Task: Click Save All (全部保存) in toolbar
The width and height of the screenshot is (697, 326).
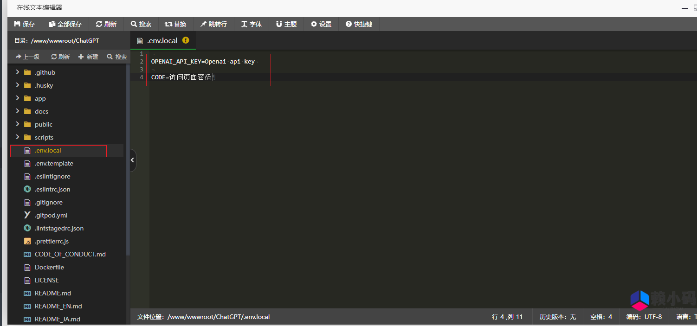Action: pos(65,24)
